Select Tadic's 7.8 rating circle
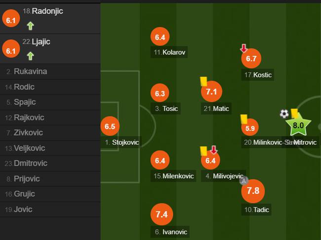The height and width of the screenshot is (240, 321). (x=253, y=191)
